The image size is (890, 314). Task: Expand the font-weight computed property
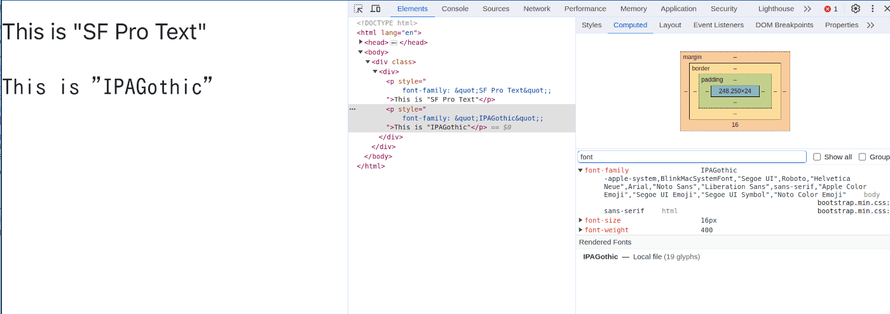pyautogui.click(x=580, y=230)
